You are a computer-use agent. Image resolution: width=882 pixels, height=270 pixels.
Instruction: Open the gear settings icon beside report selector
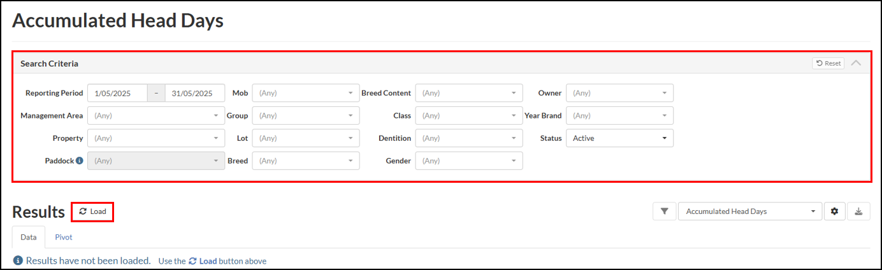[834, 211]
